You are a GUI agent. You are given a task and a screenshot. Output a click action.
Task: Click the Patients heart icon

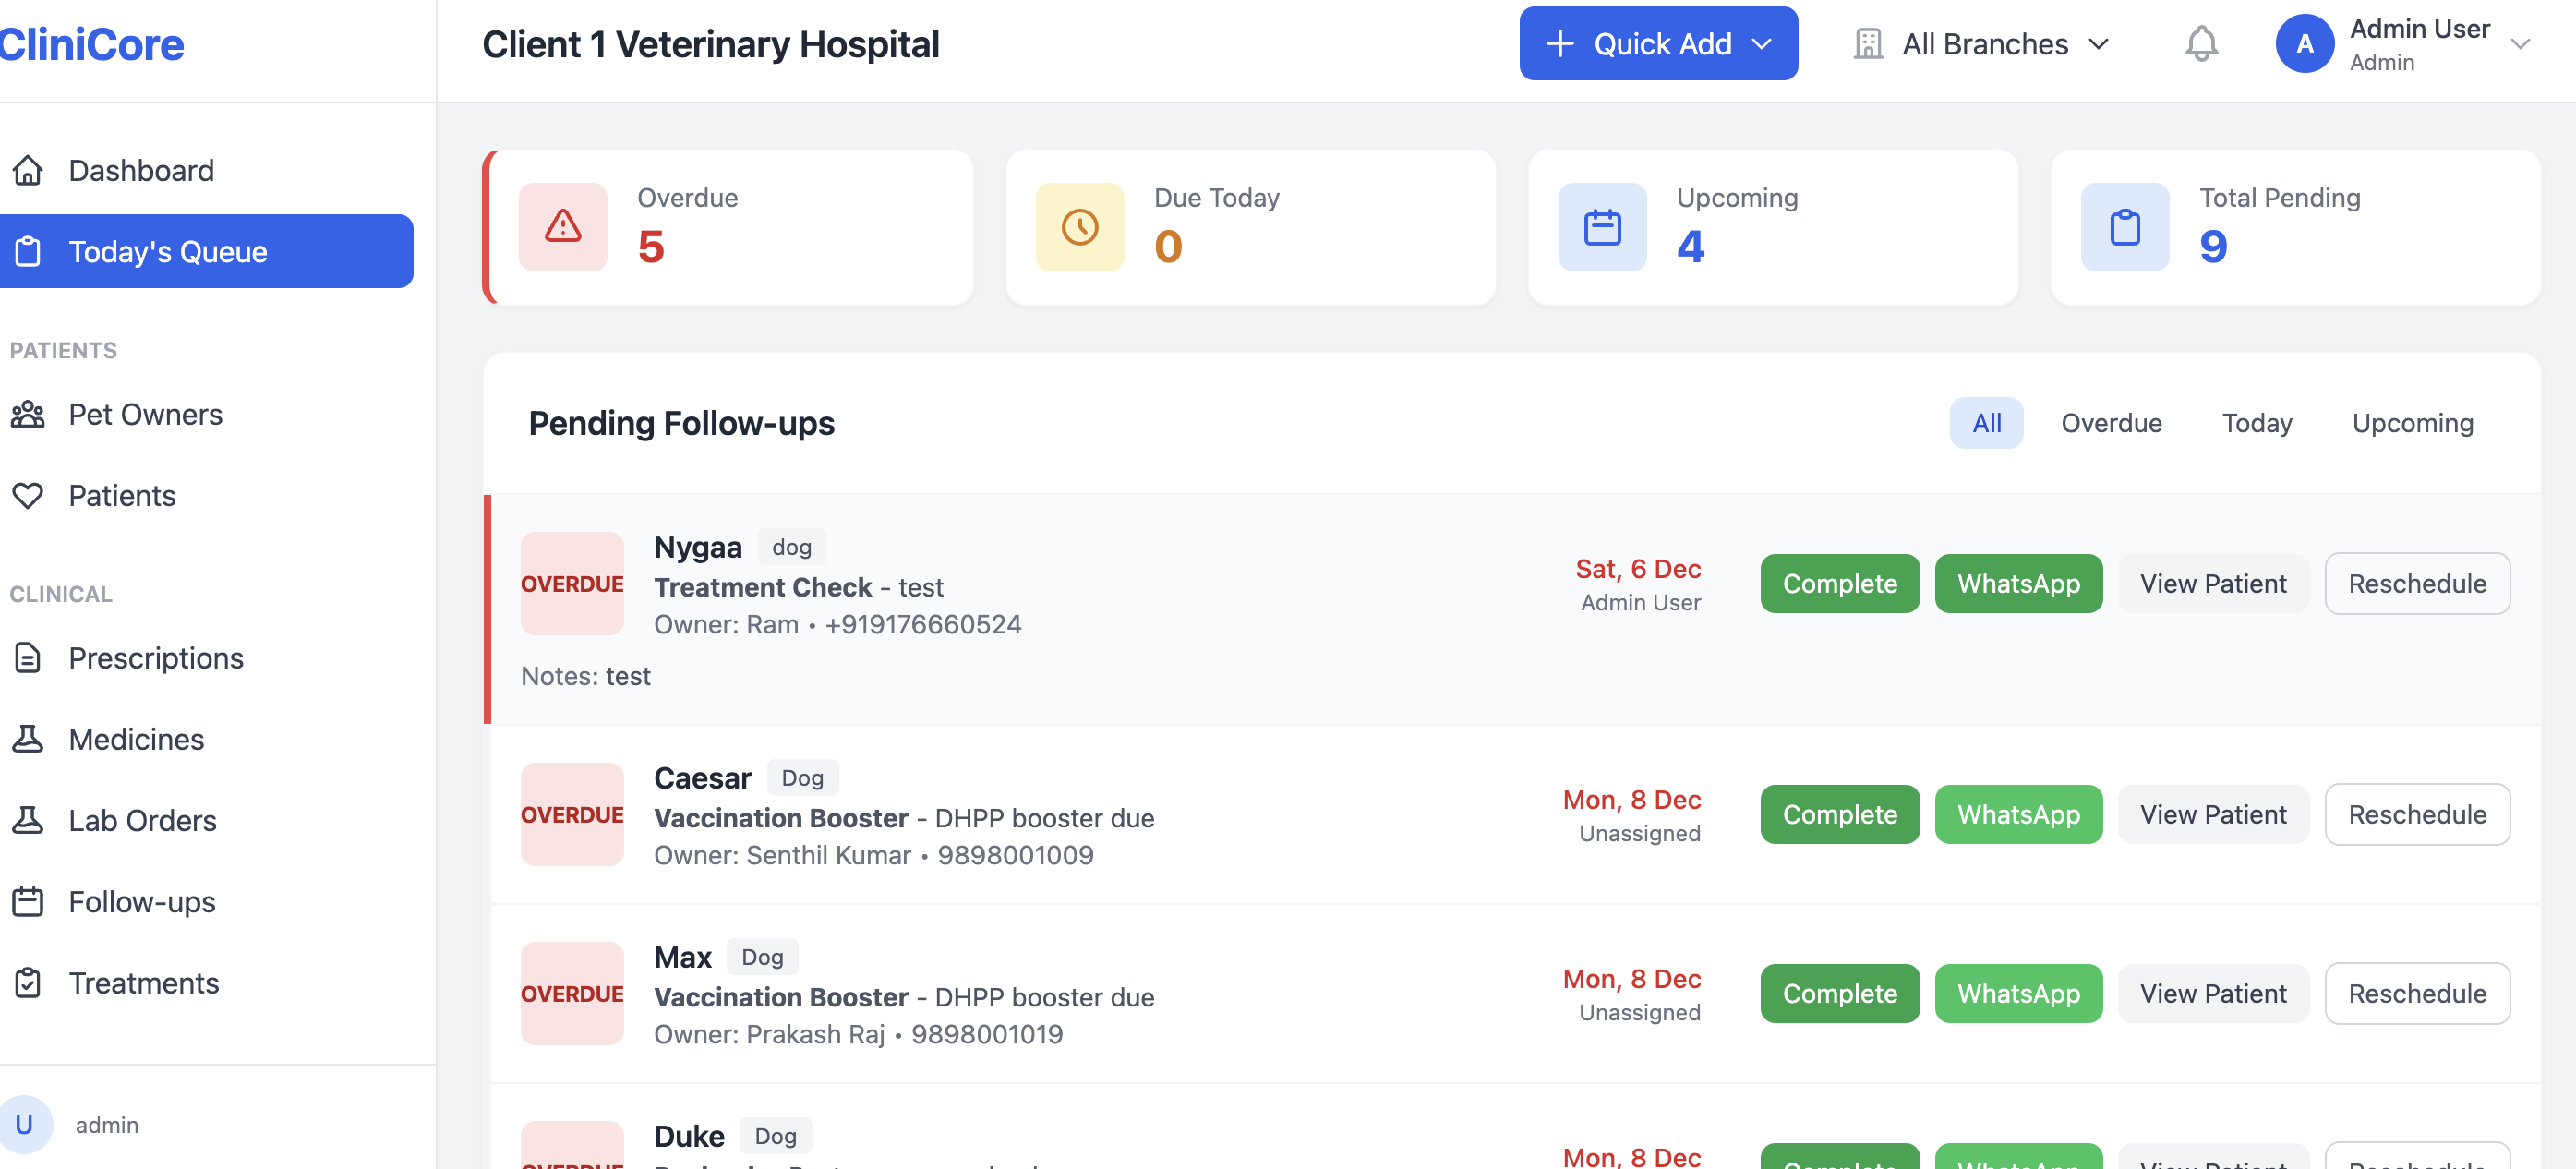tap(28, 495)
